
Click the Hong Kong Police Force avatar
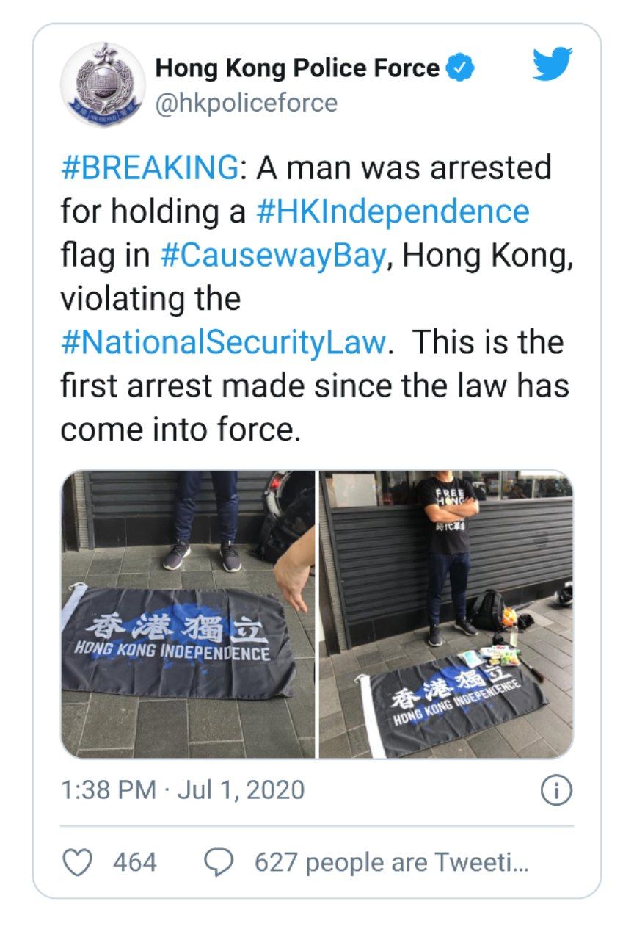pyautogui.click(x=102, y=84)
